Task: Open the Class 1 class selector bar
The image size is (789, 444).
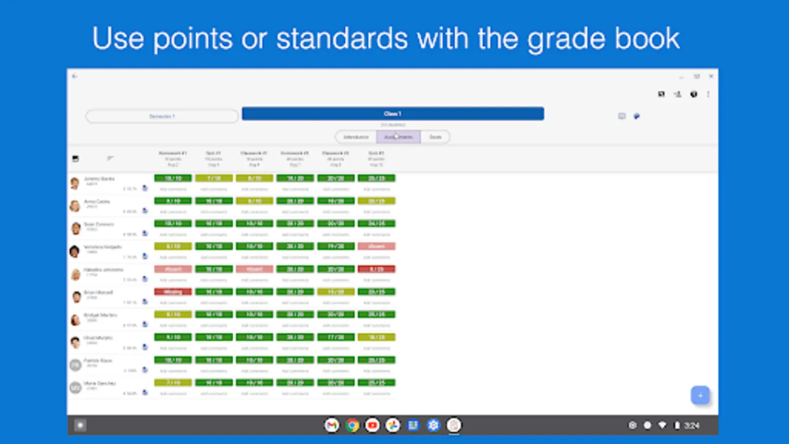Action: [x=393, y=113]
